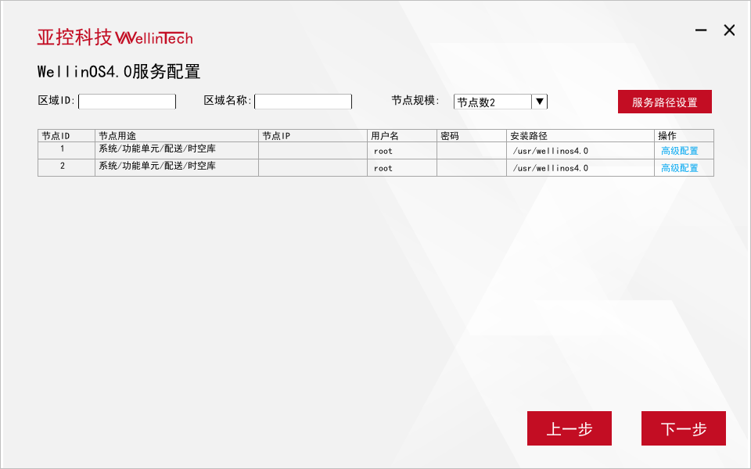Click the 节点用途 column header
The height and width of the screenshot is (469, 751).
(177, 135)
